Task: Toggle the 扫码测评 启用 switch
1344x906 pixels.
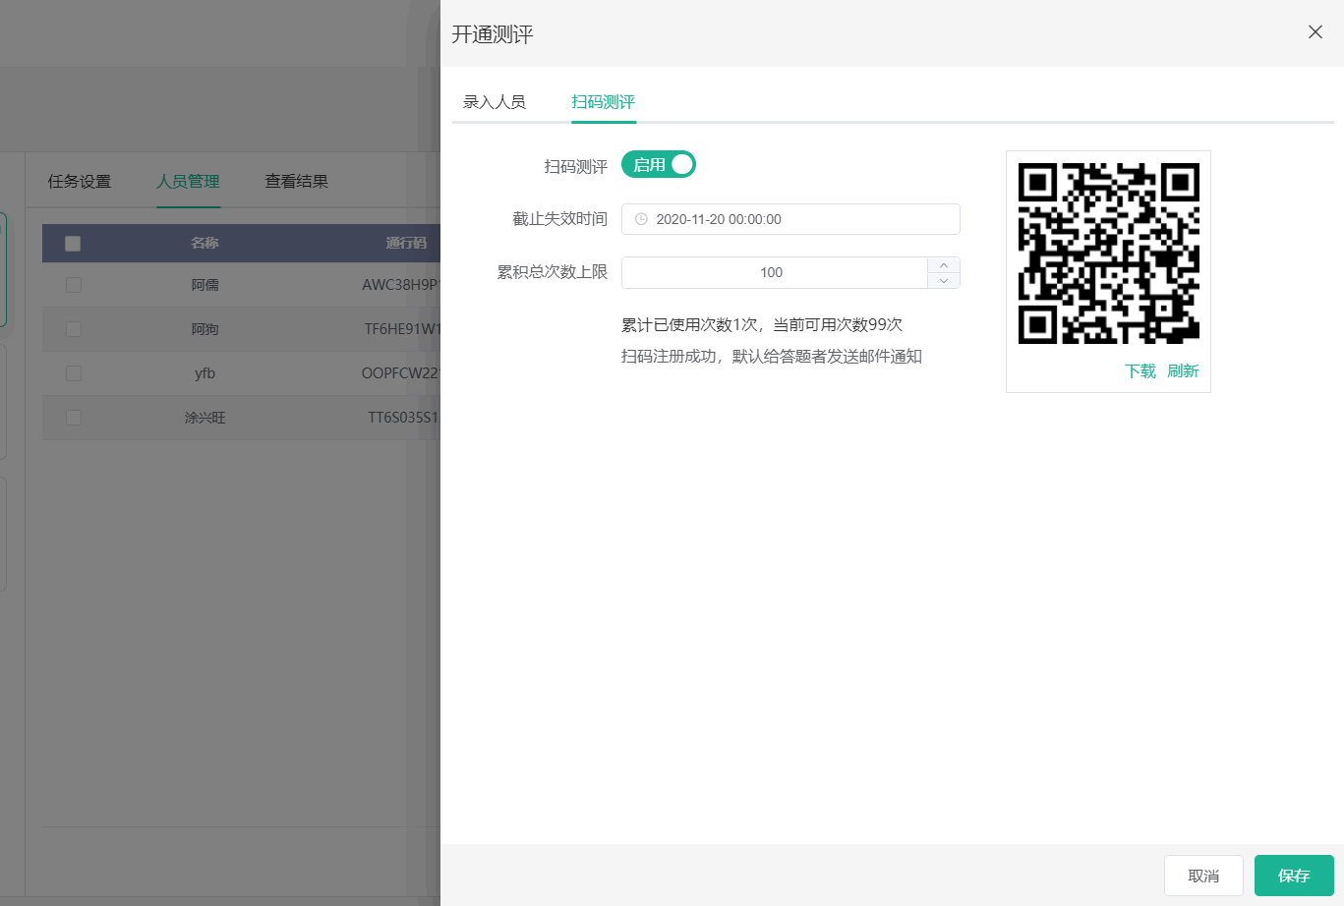Action: tap(659, 165)
